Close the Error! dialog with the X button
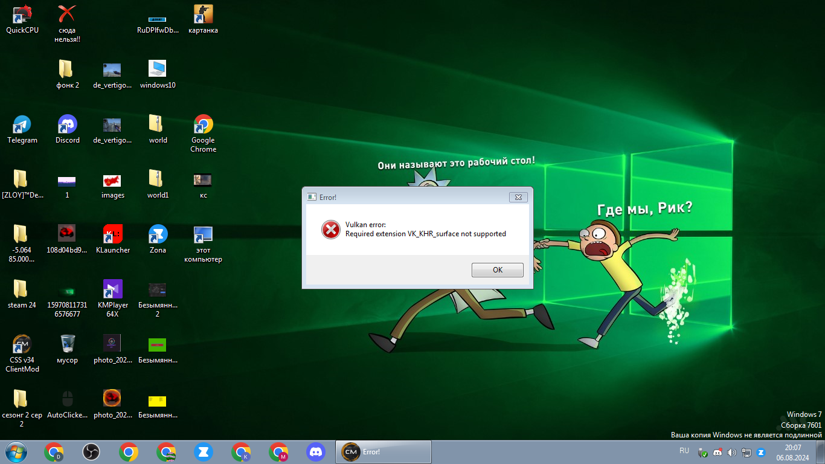 click(518, 197)
